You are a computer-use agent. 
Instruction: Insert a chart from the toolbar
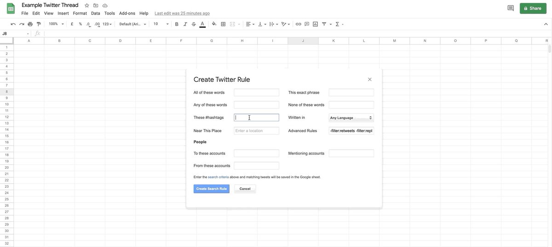point(316,24)
